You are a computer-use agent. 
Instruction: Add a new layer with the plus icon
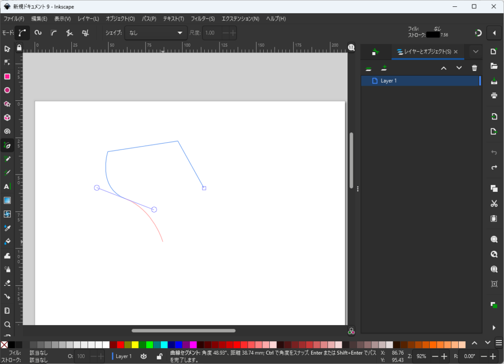coord(384,68)
